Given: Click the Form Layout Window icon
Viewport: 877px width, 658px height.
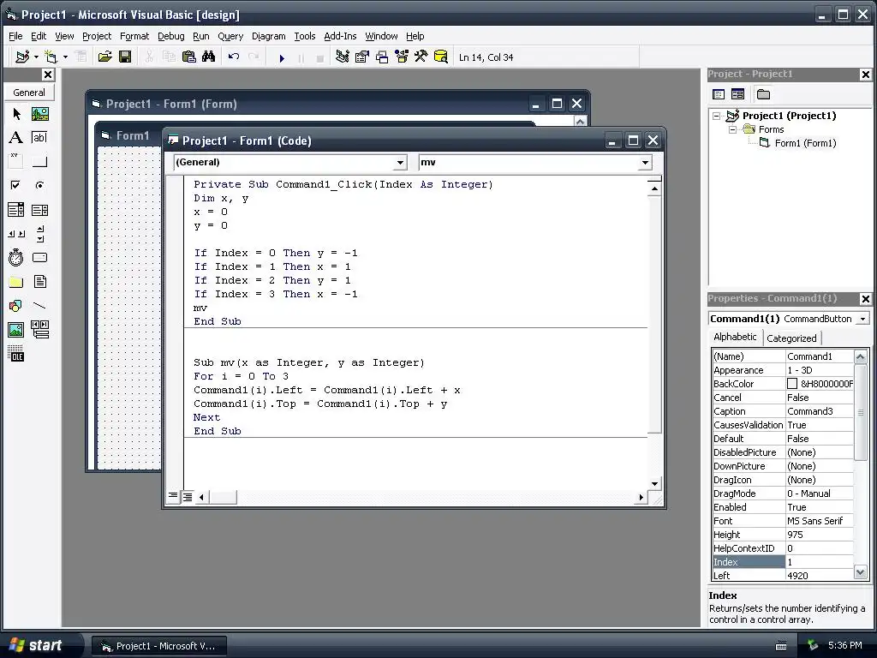Looking at the screenshot, I should click(x=381, y=57).
